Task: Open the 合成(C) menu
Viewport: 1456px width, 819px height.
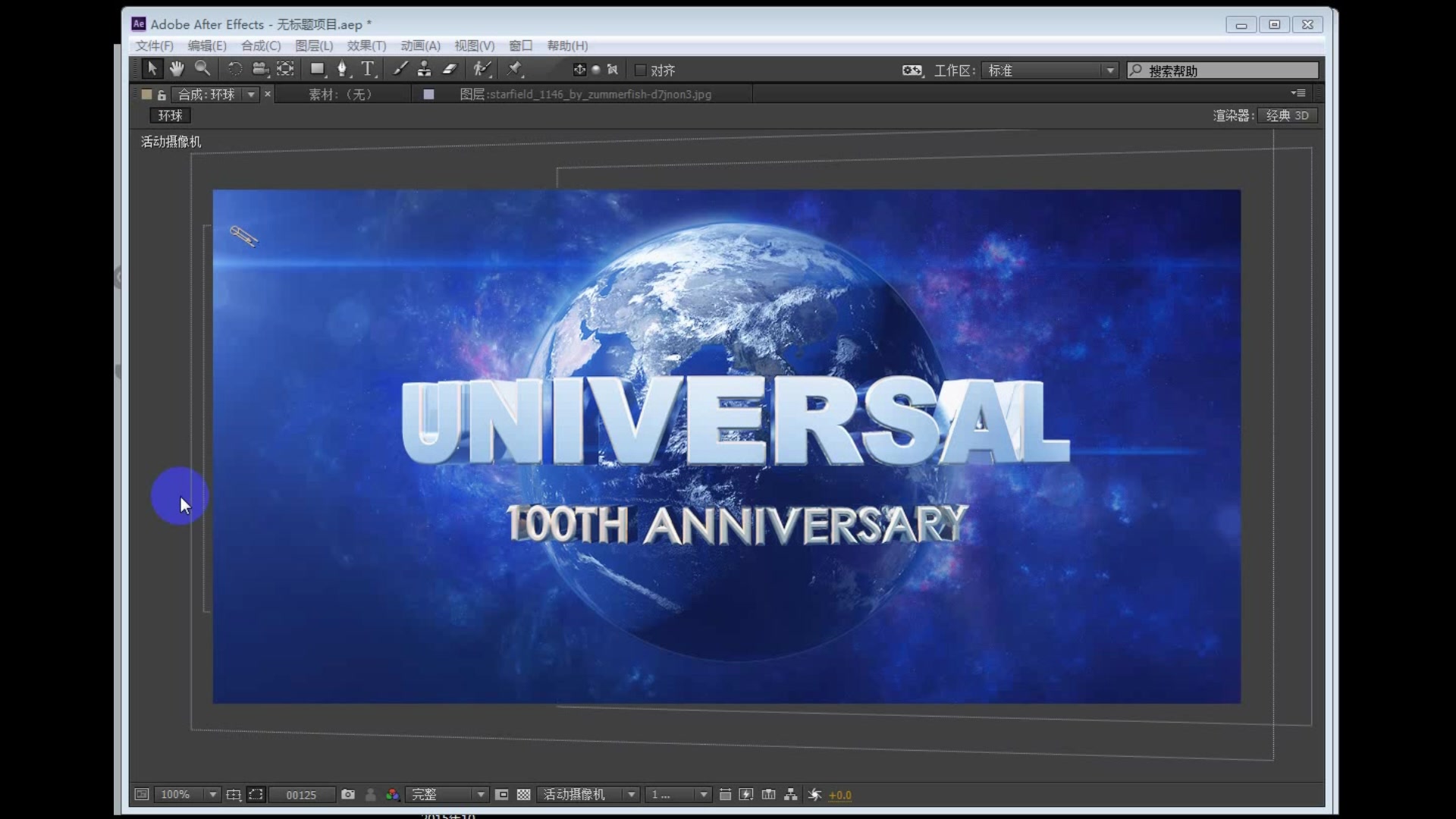Action: tap(261, 45)
